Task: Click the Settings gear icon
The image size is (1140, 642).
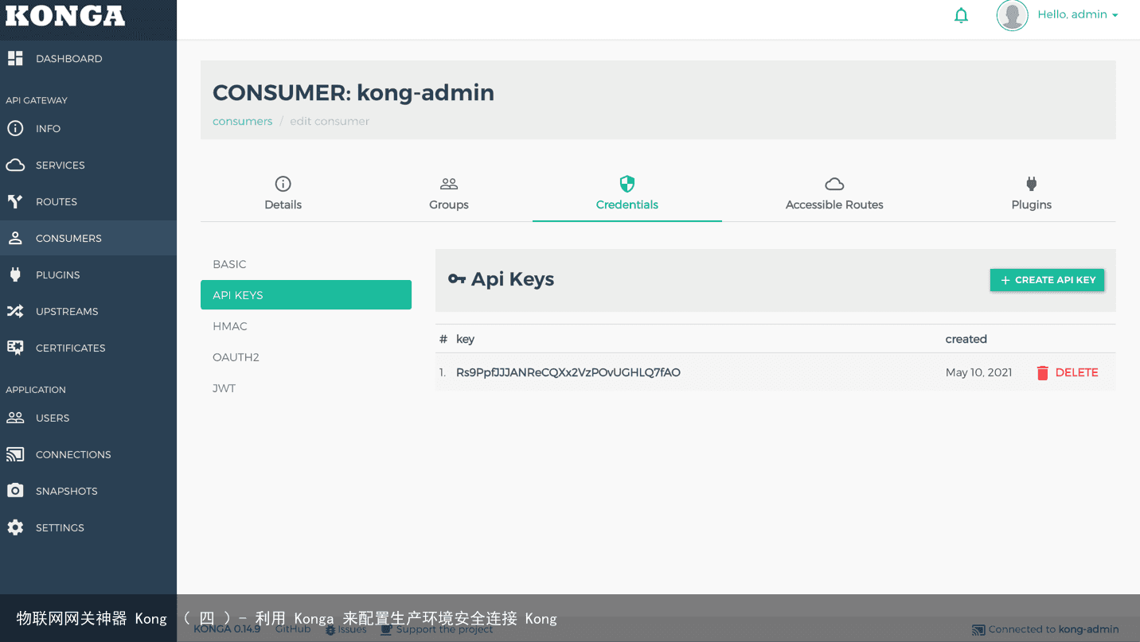Action: click(x=15, y=527)
